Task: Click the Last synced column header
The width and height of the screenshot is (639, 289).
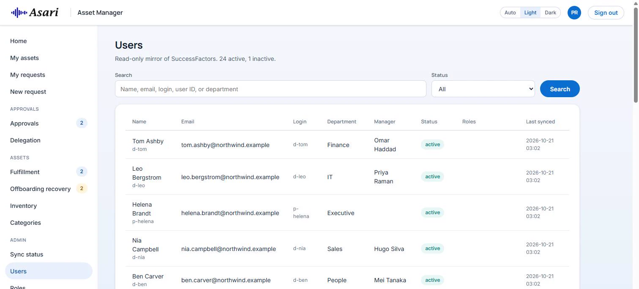Action: point(541,122)
